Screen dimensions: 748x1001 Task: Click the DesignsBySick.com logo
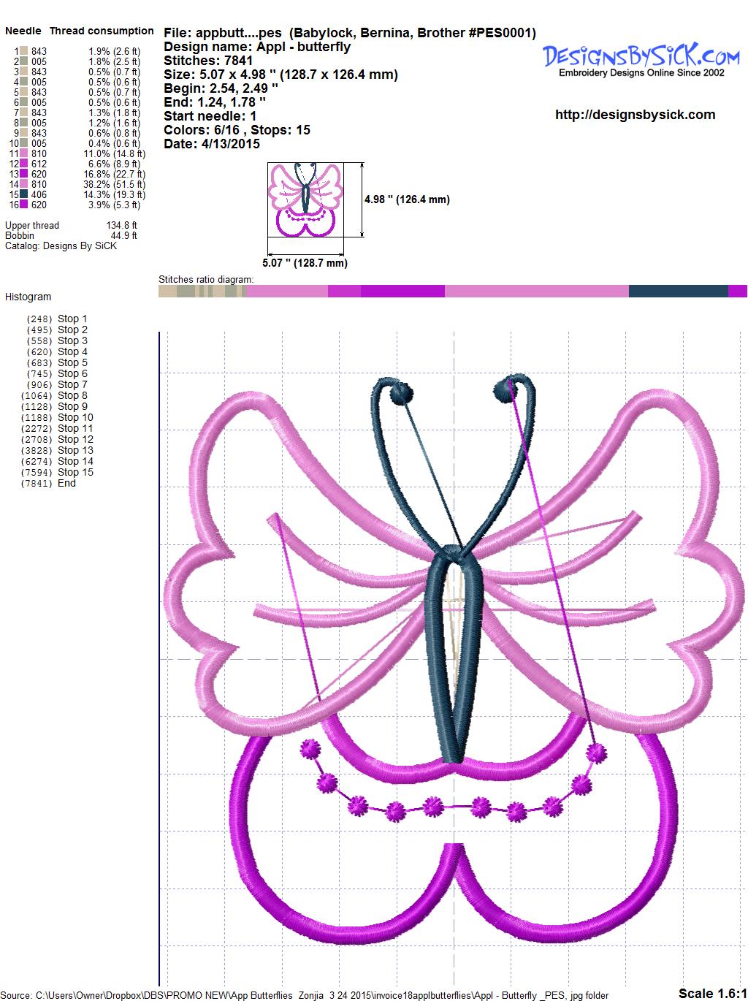pos(641,58)
